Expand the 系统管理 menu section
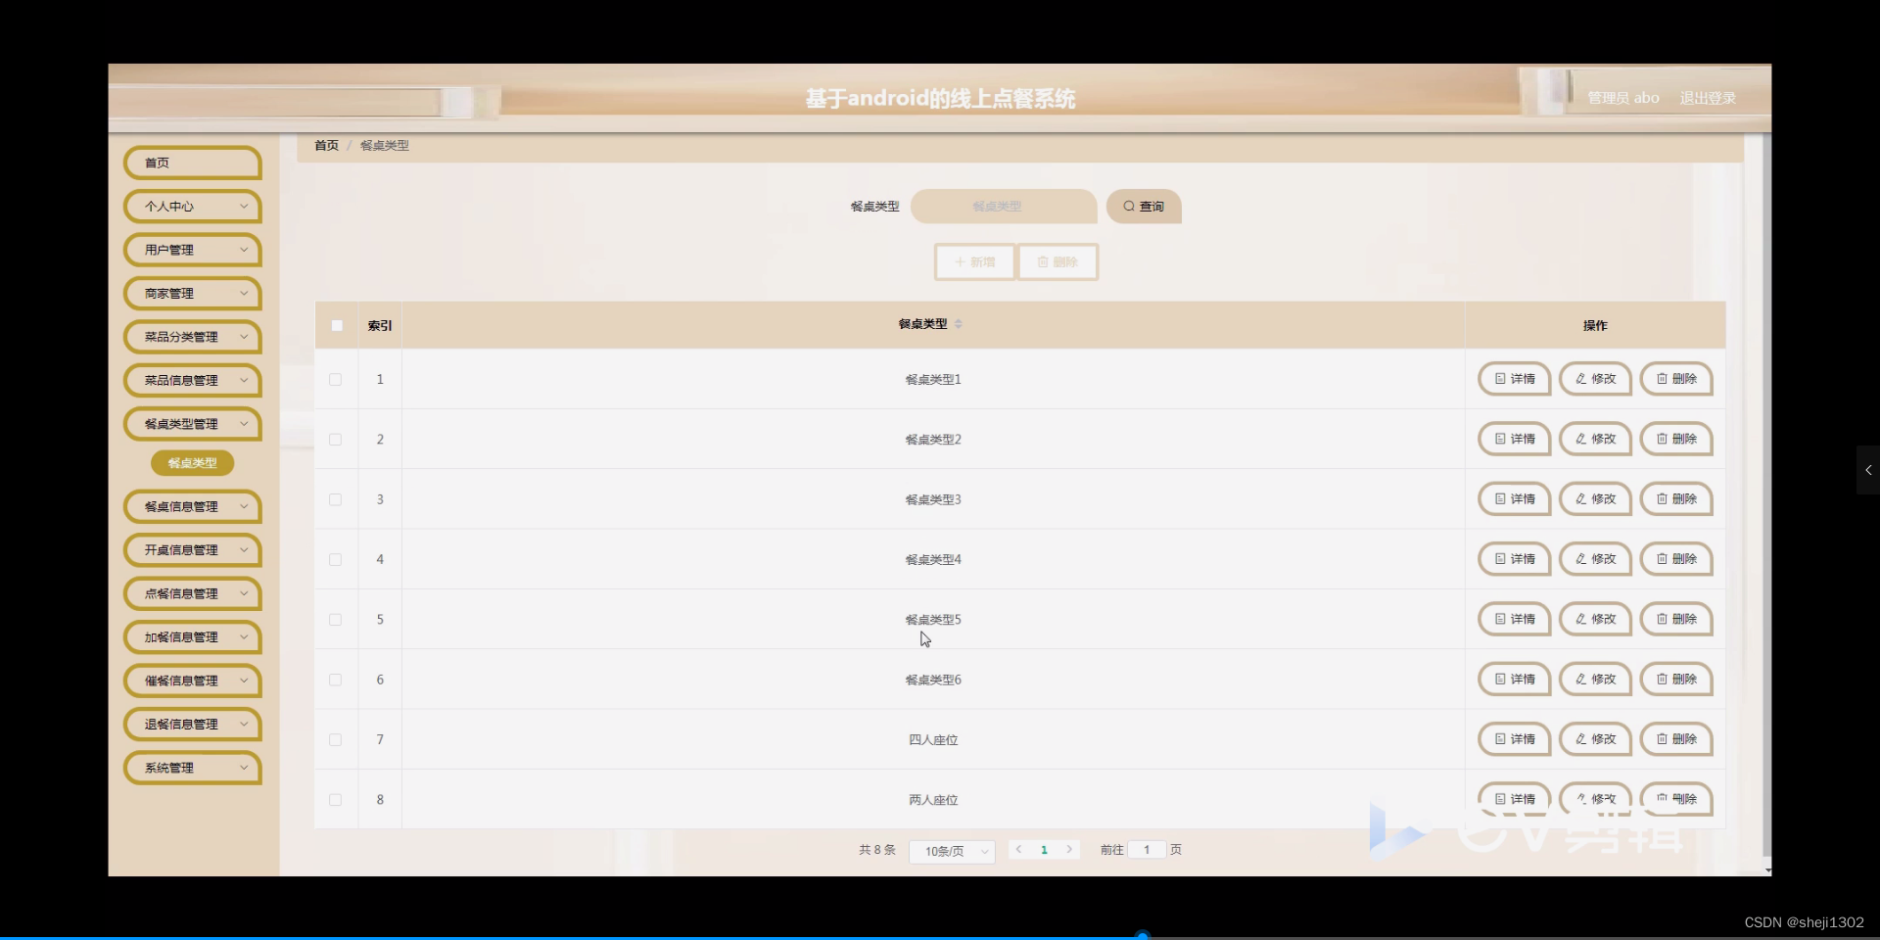1880x940 pixels. click(192, 768)
